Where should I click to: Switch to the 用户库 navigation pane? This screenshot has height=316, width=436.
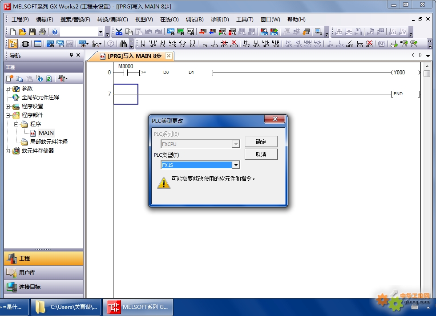tap(44, 272)
